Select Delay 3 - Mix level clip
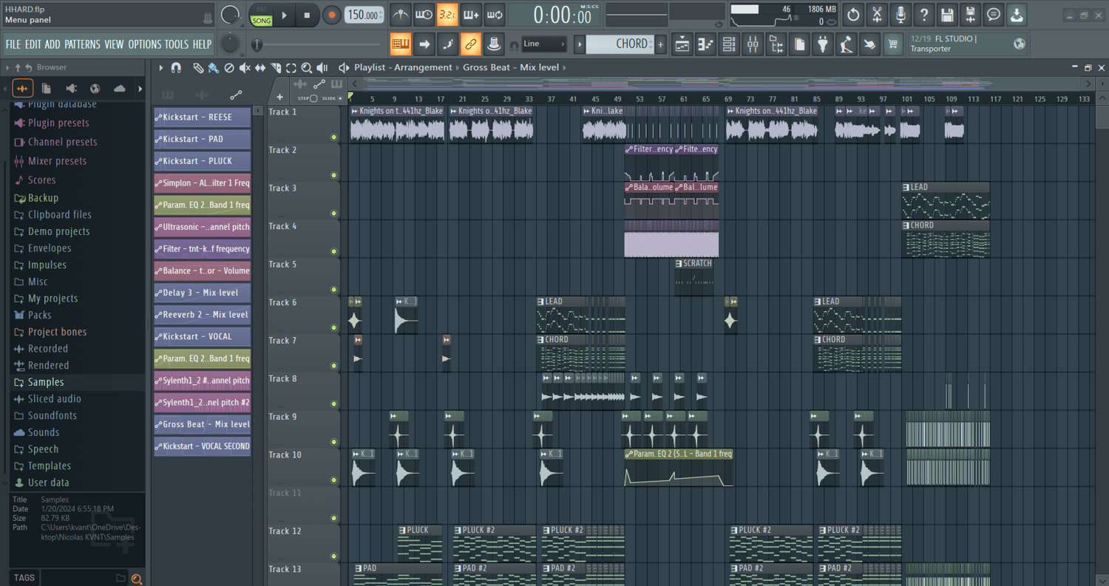The width and height of the screenshot is (1109, 586). pyautogui.click(x=202, y=293)
